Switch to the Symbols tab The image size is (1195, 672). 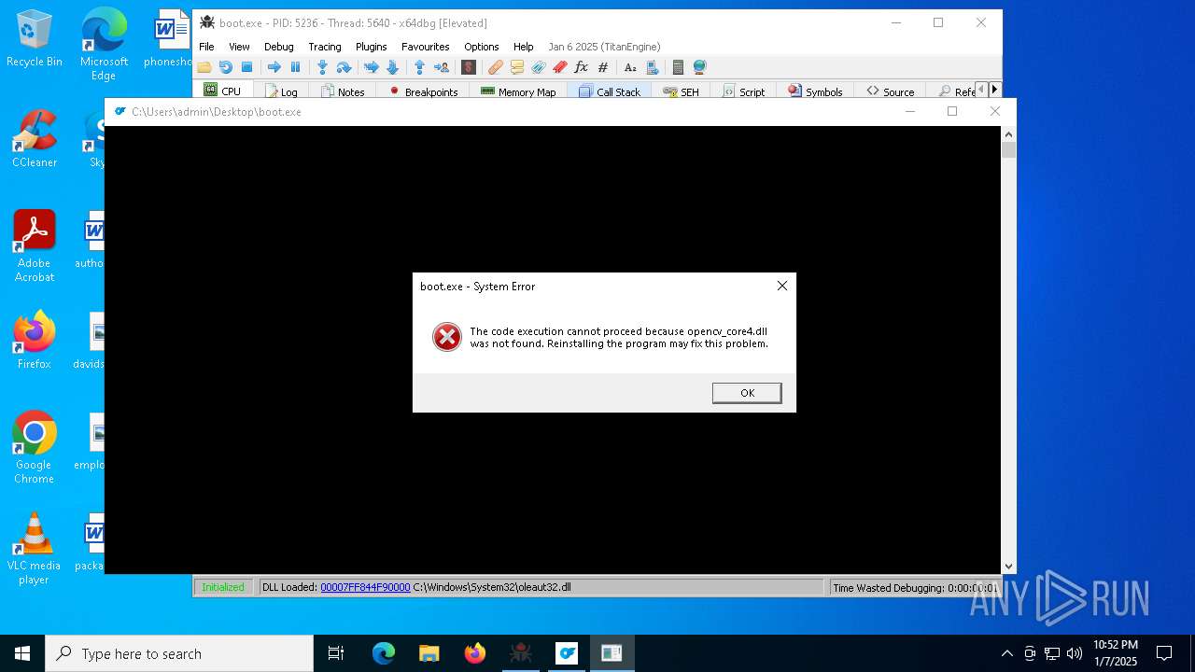[x=815, y=91]
